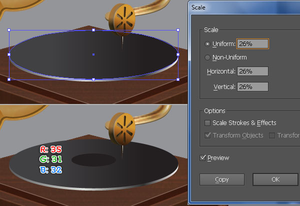Click the bottom-middle handle of ellipse bounding box
This screenshot has height=206, width=300.
tap(93, 79)
